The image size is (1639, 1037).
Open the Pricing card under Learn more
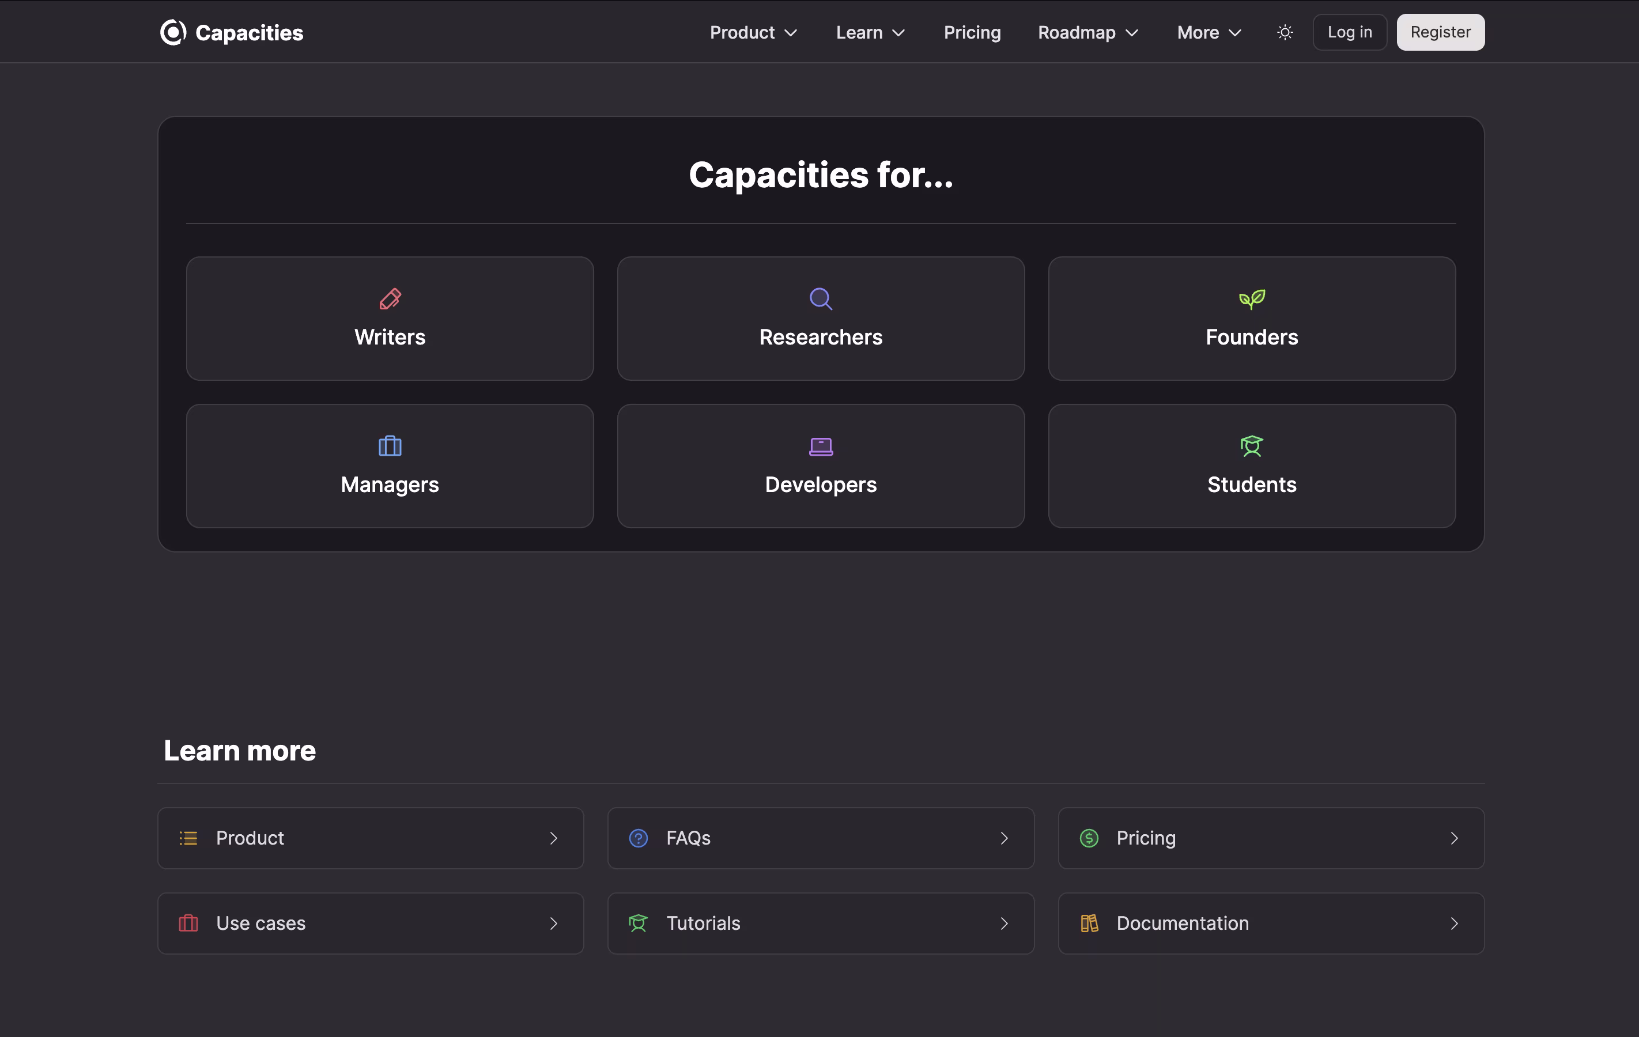[x=1271, y=838]
